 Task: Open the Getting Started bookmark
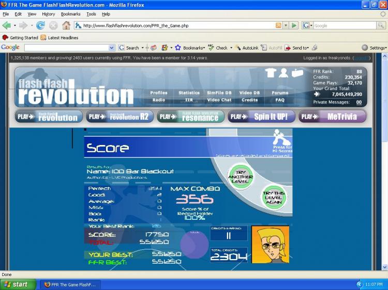[x=20, y=38]
